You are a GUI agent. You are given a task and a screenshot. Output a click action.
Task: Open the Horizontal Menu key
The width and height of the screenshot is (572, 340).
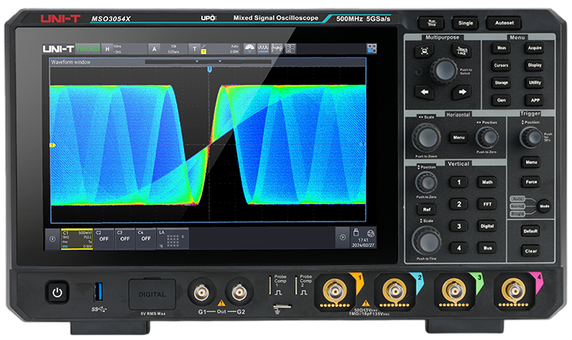[458, 137]
